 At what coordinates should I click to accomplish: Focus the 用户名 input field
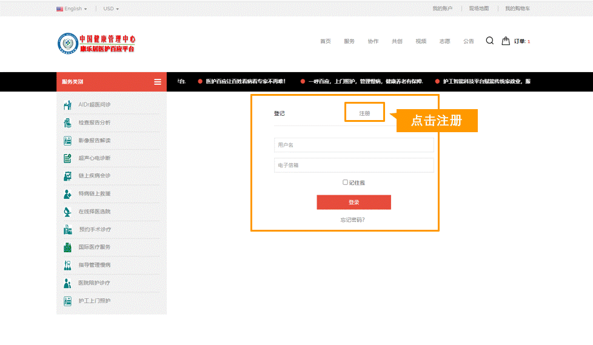[x=353, y=145]
